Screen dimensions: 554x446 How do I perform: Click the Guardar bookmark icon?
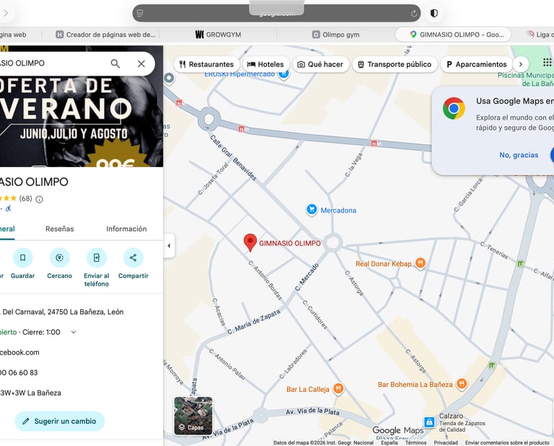[x=22, y=257]
